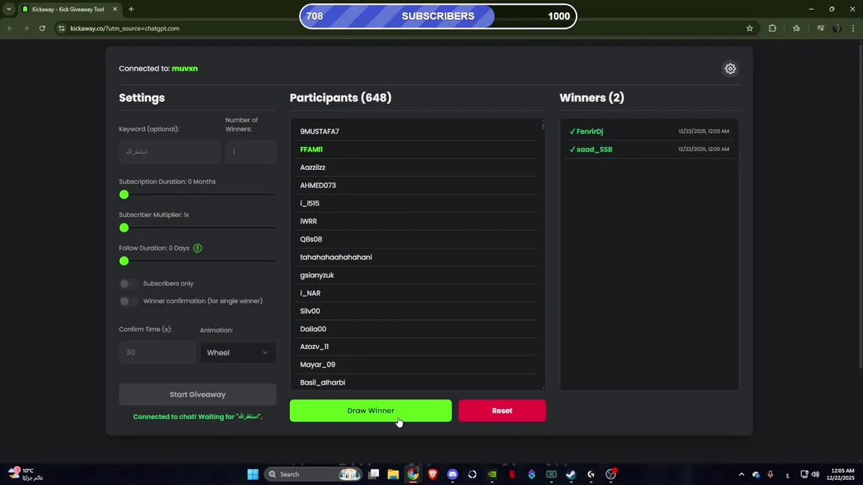Viewport: 863px width, 485px height.
Task: Open Task View from the taskbar
Action: [374, 474]
